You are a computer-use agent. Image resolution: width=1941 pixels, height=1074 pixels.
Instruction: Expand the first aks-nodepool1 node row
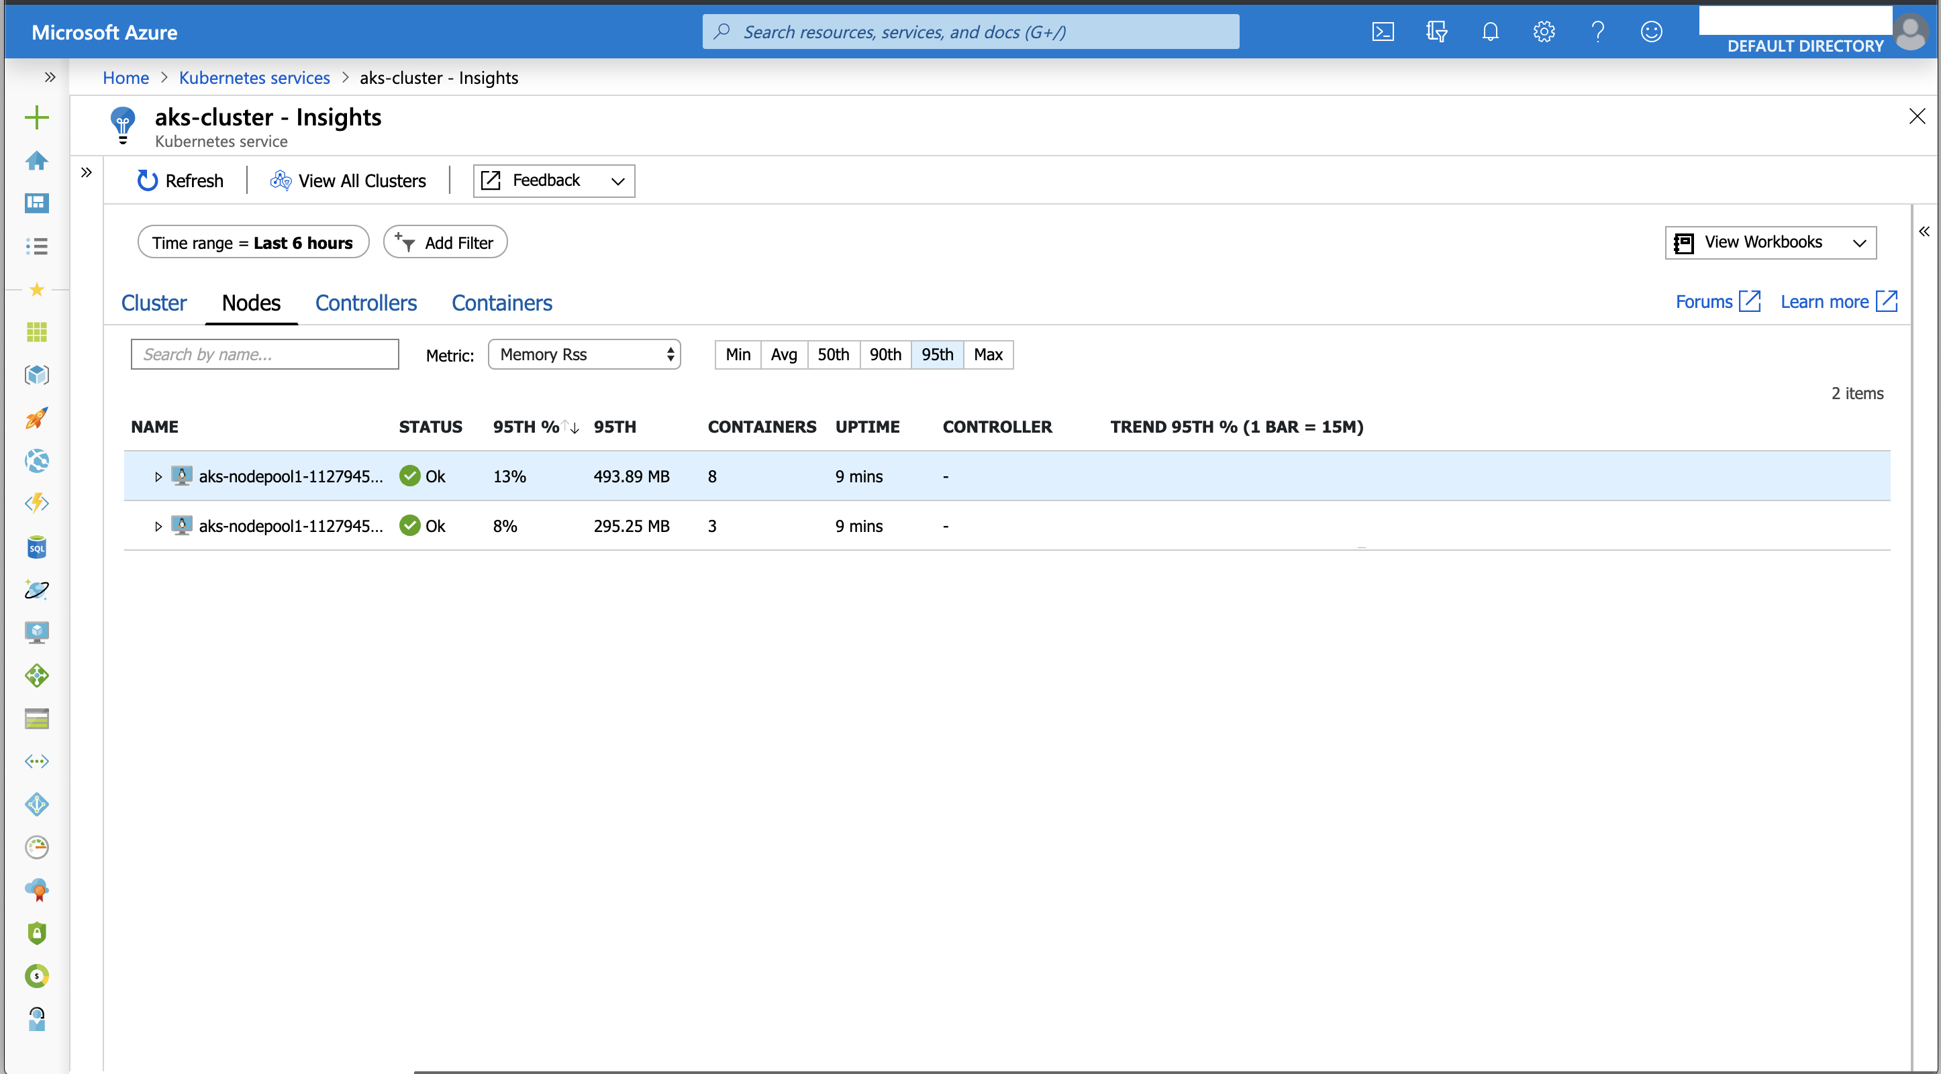(x=158, y=477)
